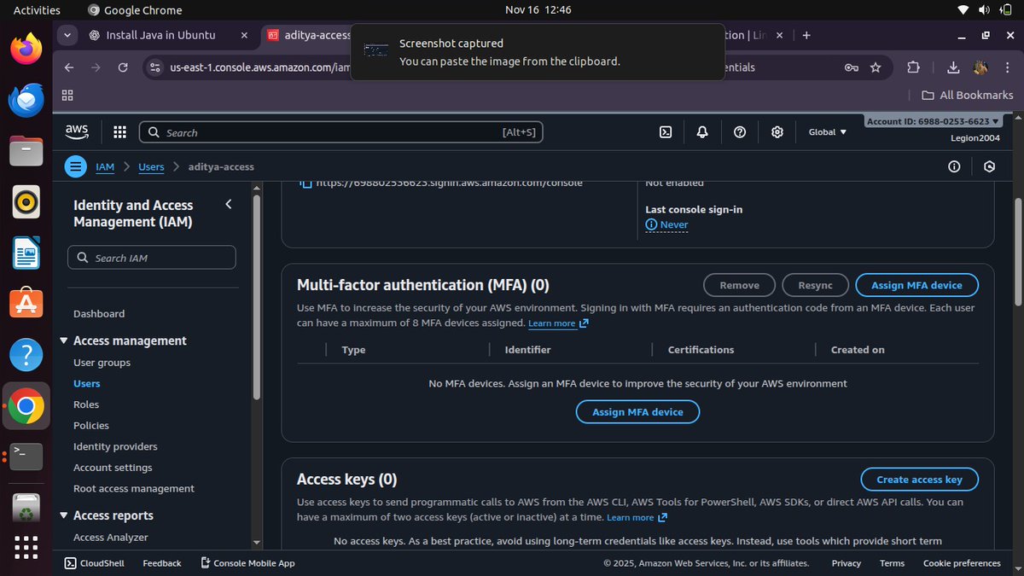This screenshot has width=1024, height=576.
Task: Click Create access key button
Action: (919, 480)
